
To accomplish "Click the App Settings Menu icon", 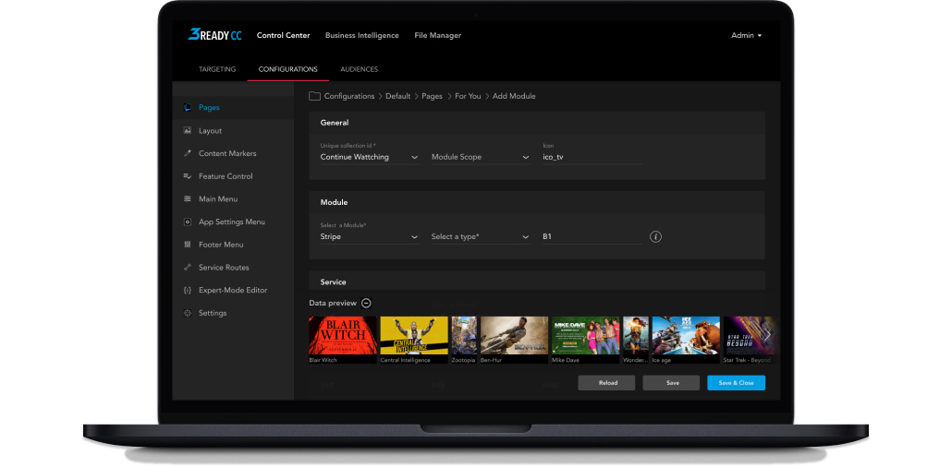I will 188,222.
